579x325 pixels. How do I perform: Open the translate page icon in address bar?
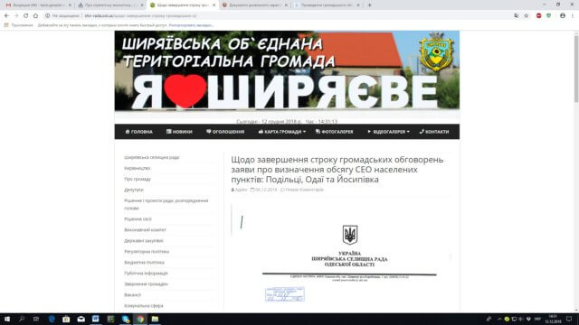[x=517, y=16]
